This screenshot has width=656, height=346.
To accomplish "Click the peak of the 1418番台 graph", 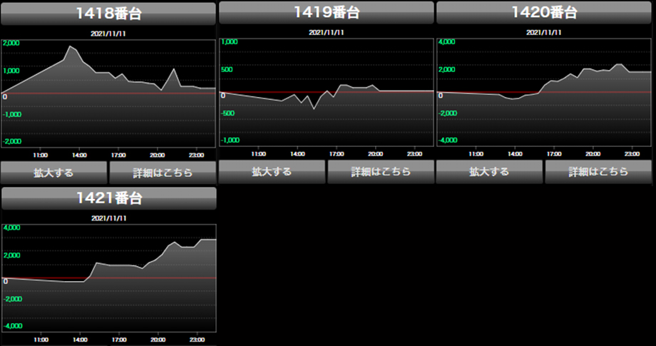I will [70, 47].
